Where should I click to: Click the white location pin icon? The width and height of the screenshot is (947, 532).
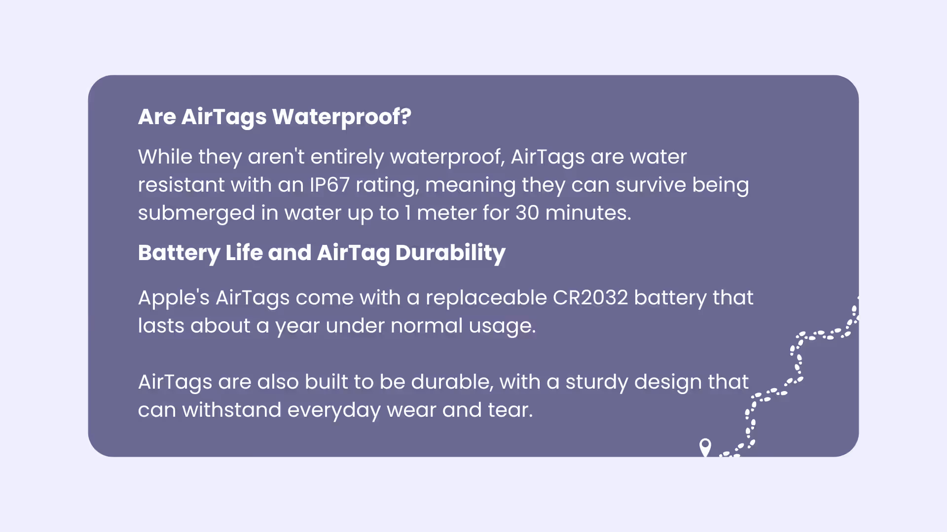click(705, 447)
